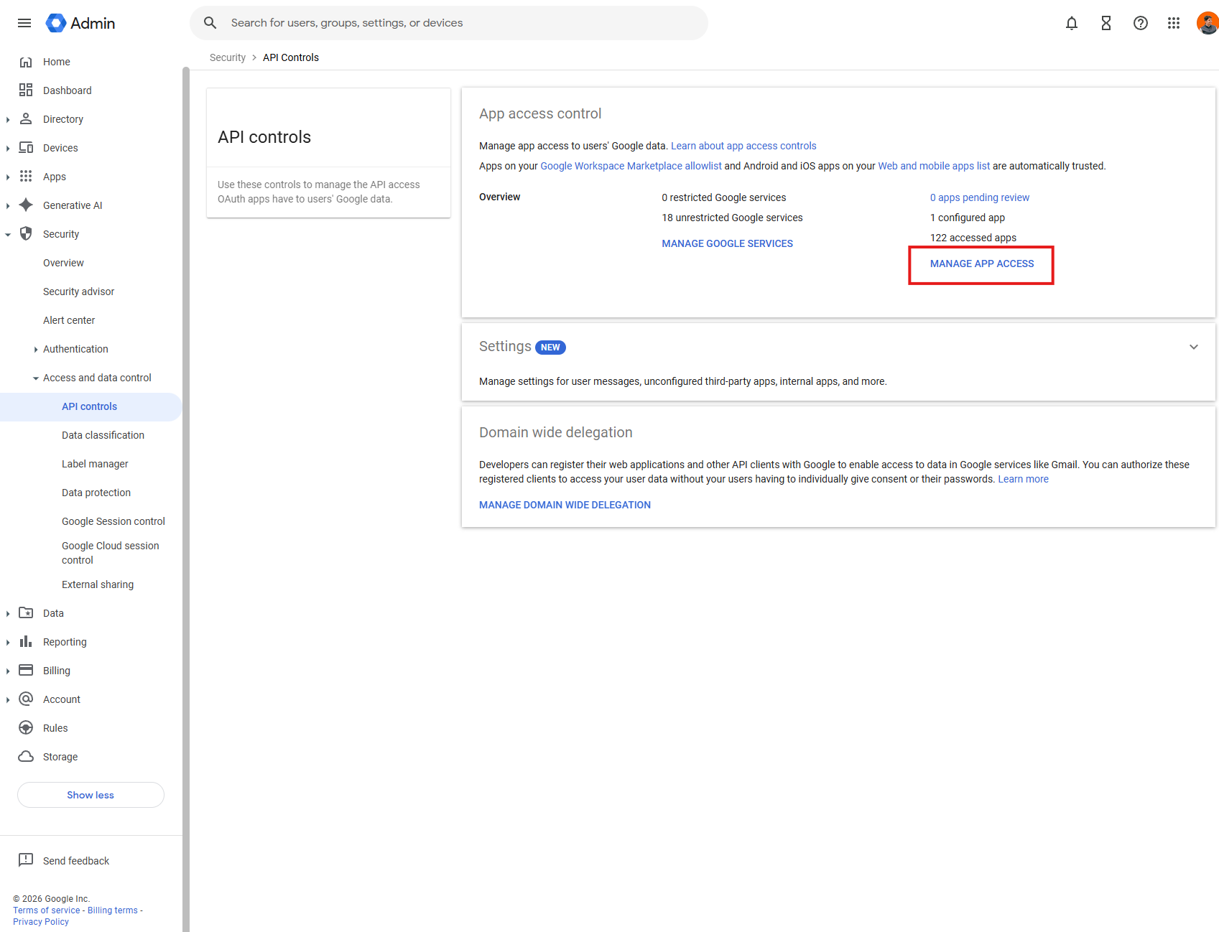Open Data protection
Screen dimensions: 1219x932
96,493
